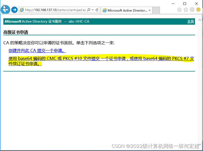Image resolution: width=203 pixels, height=151 pixels.
Task: Open Favorites with the star icon
Action: coord(186,10)
